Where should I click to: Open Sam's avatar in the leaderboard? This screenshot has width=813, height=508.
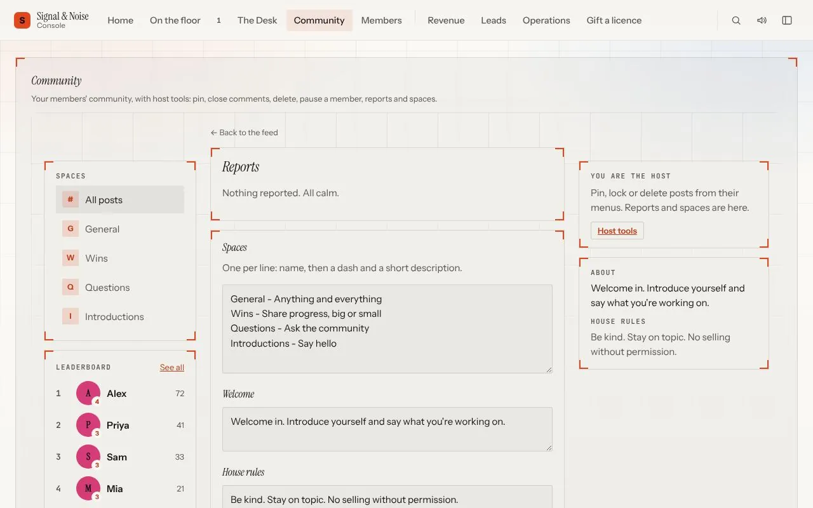88,457
